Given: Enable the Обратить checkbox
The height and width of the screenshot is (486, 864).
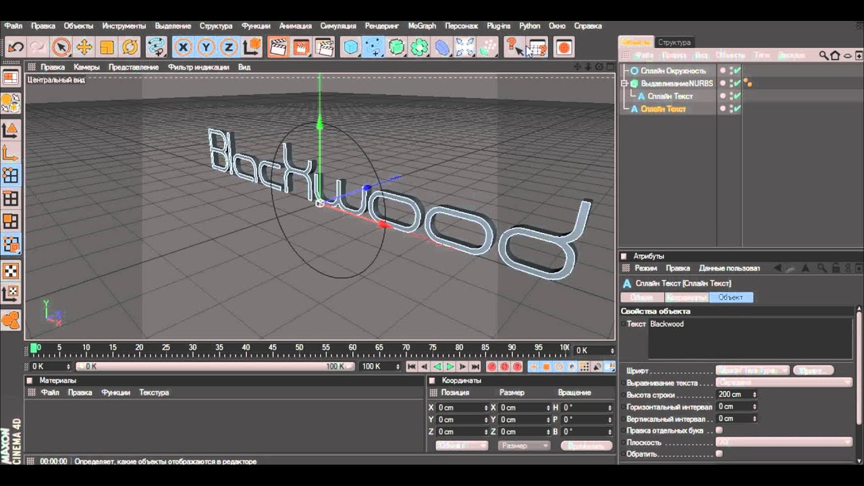Looking at the screenshot, I should 719,454.
